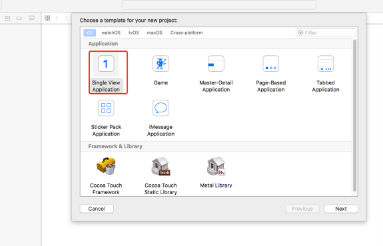Switch to the macOS platform tab
The height and width of the screenshot is (246, 383).
(x=155, y=33)
